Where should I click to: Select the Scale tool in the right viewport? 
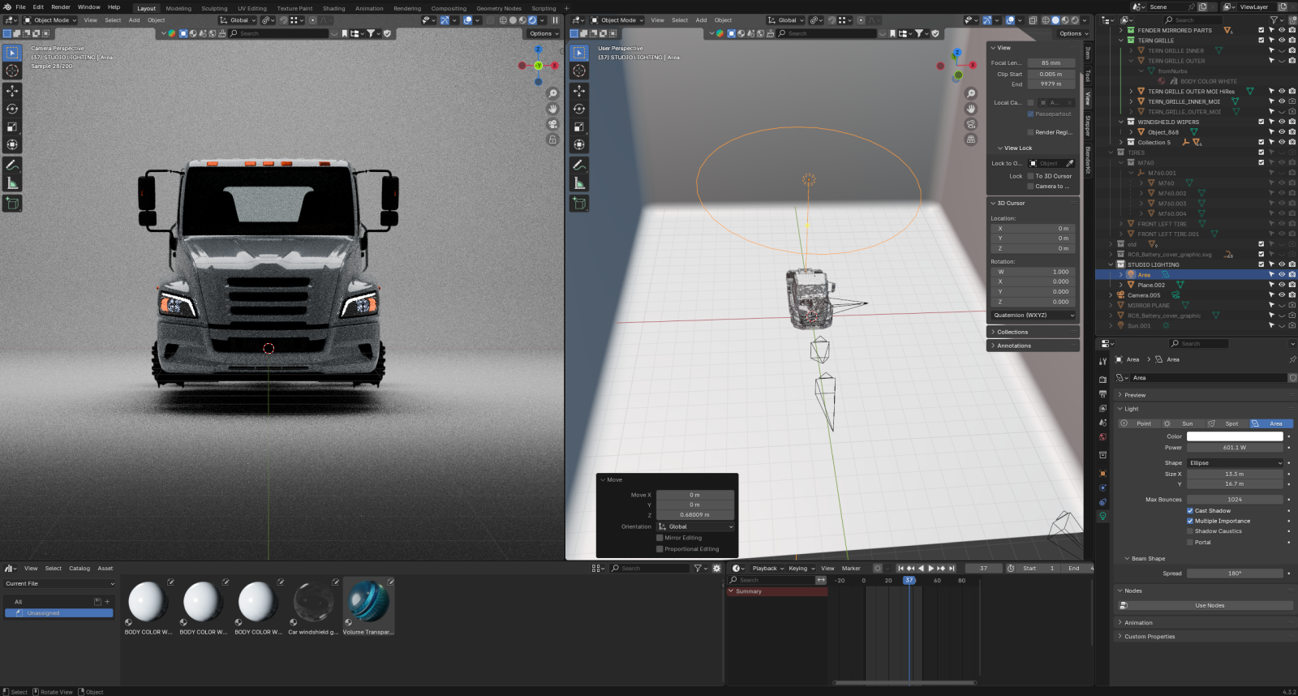[x=579, y=127]
